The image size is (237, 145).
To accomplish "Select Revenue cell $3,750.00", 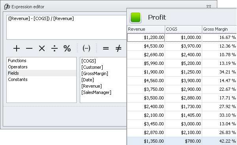I will coord(146,89).
